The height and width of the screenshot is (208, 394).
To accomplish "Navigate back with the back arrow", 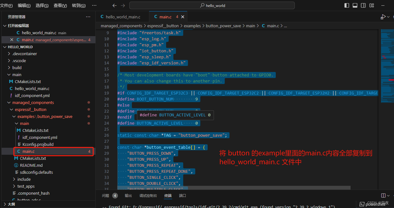I will click(114, 5).
